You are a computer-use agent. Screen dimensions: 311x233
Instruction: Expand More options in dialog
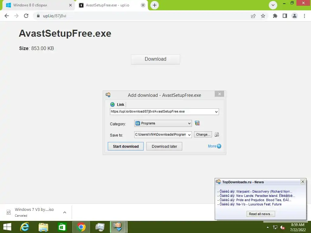pos(214,146)
